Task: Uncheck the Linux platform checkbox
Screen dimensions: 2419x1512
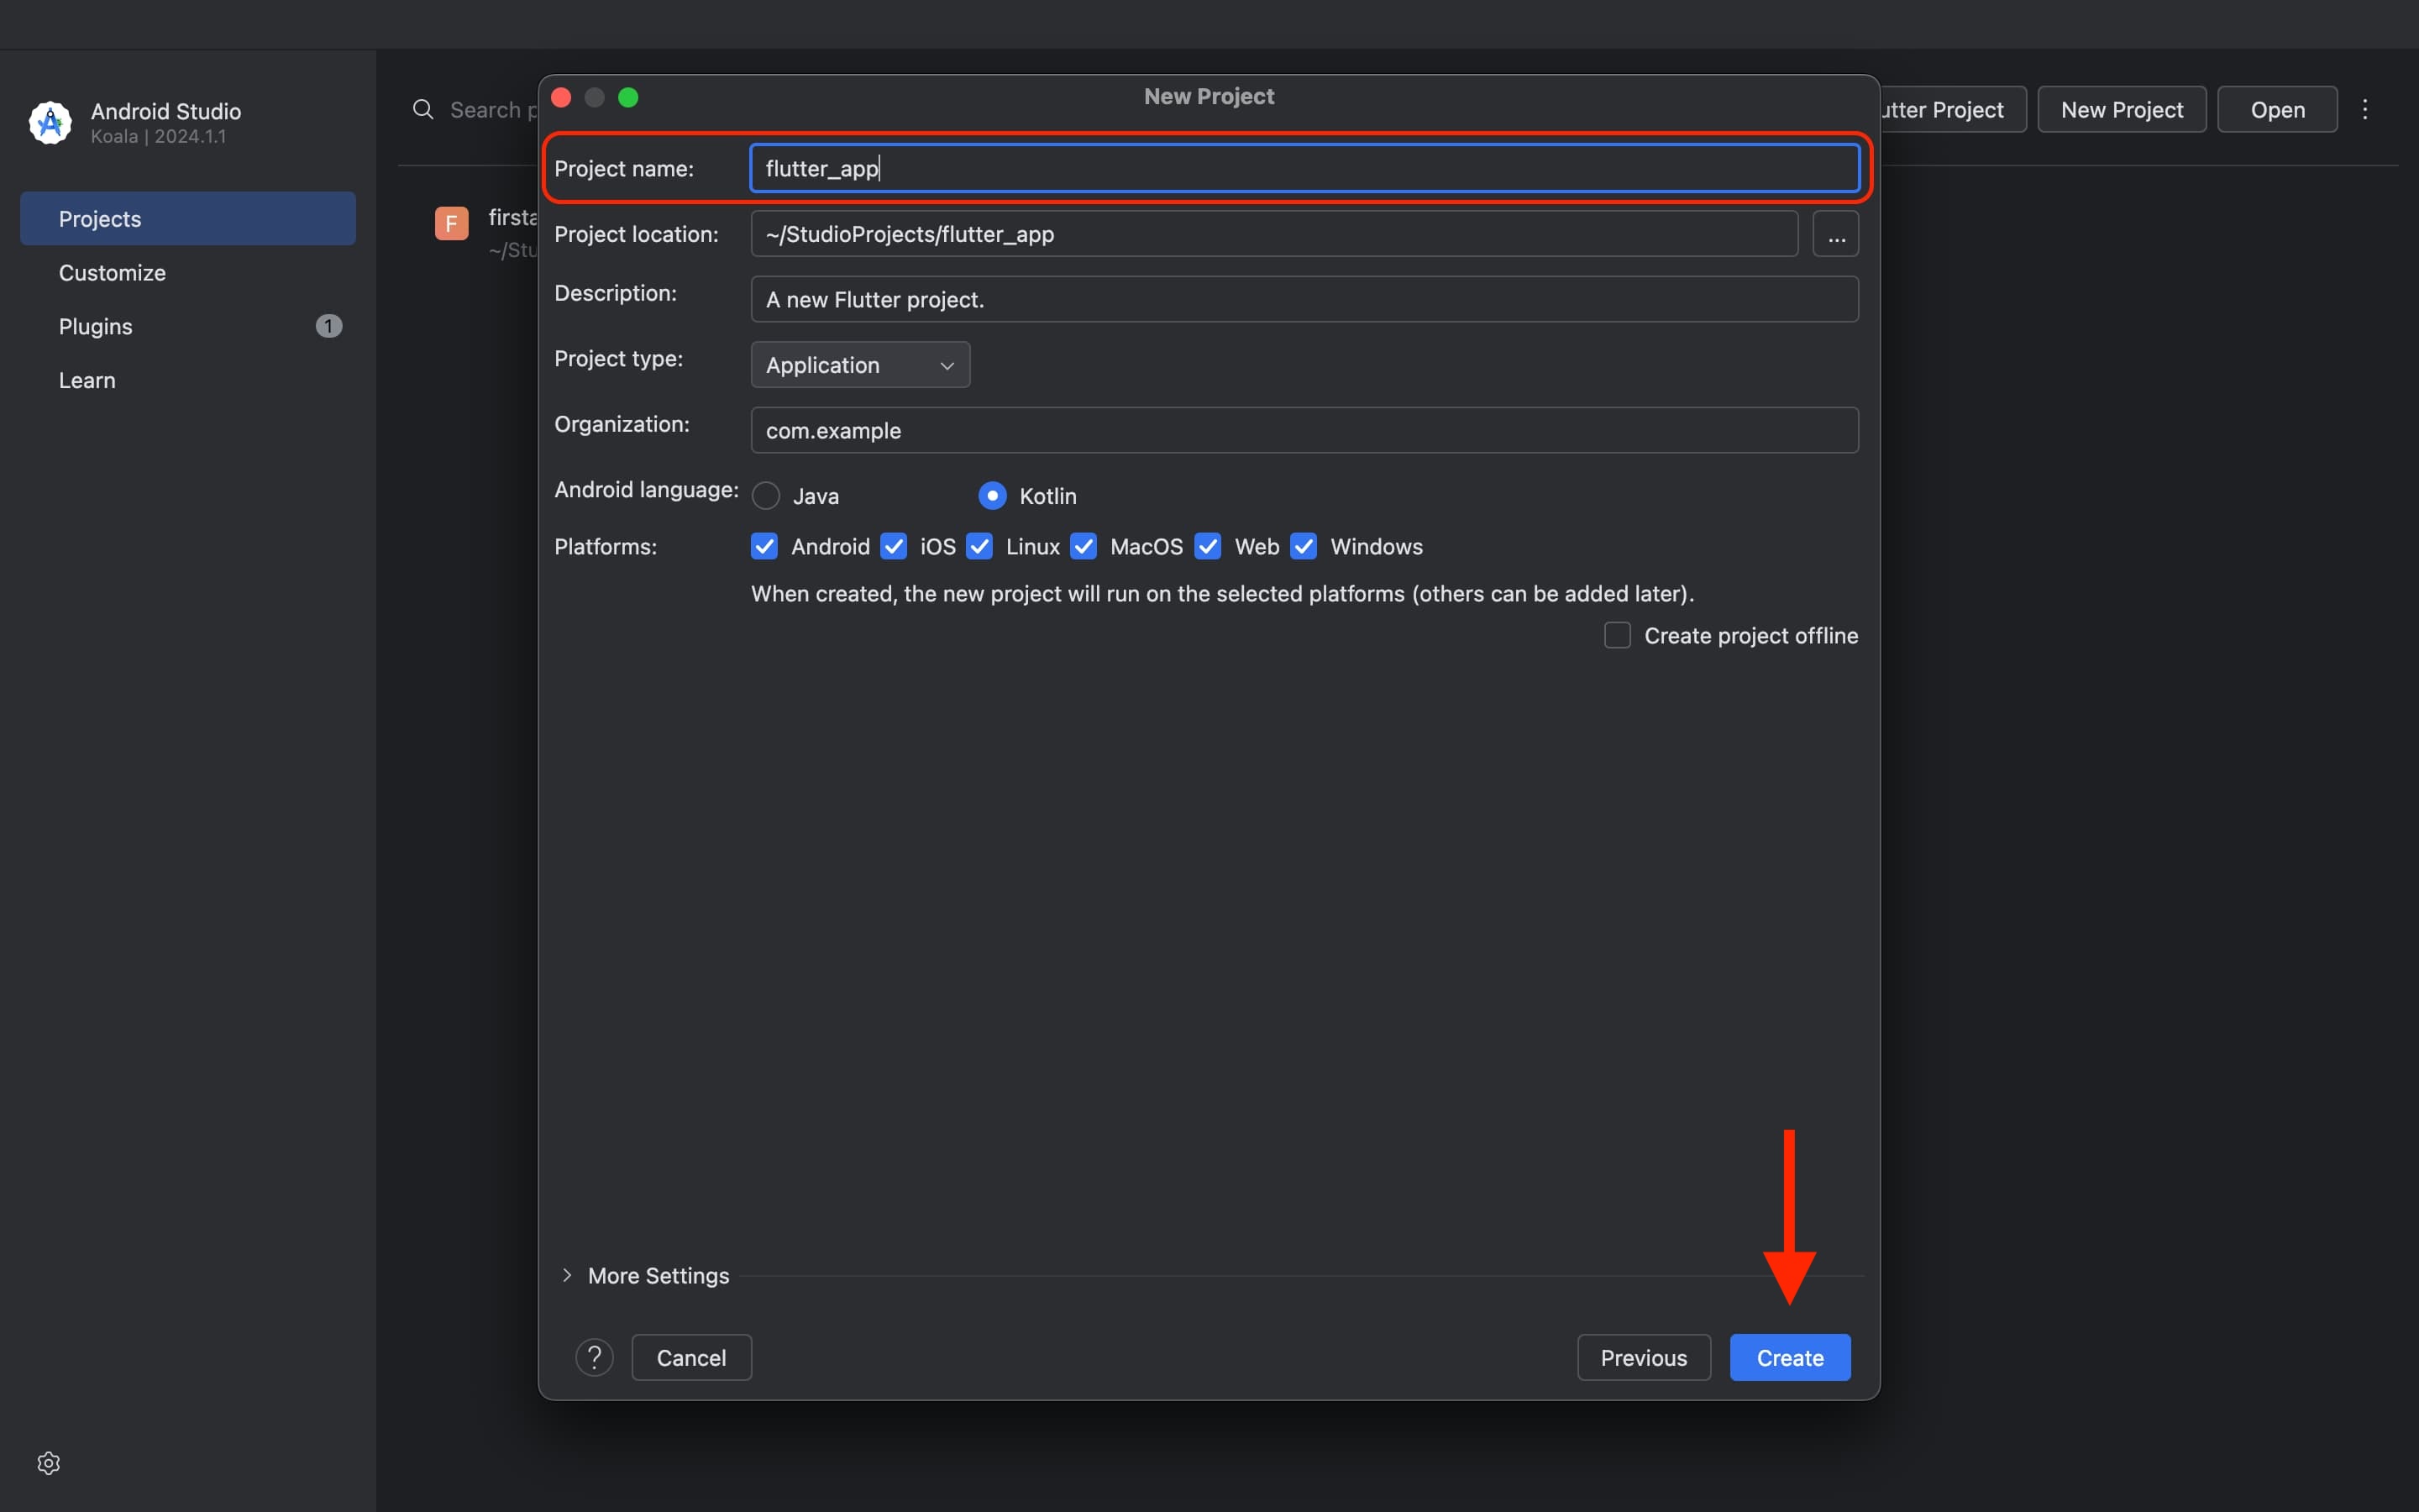Action: [979, 546]
